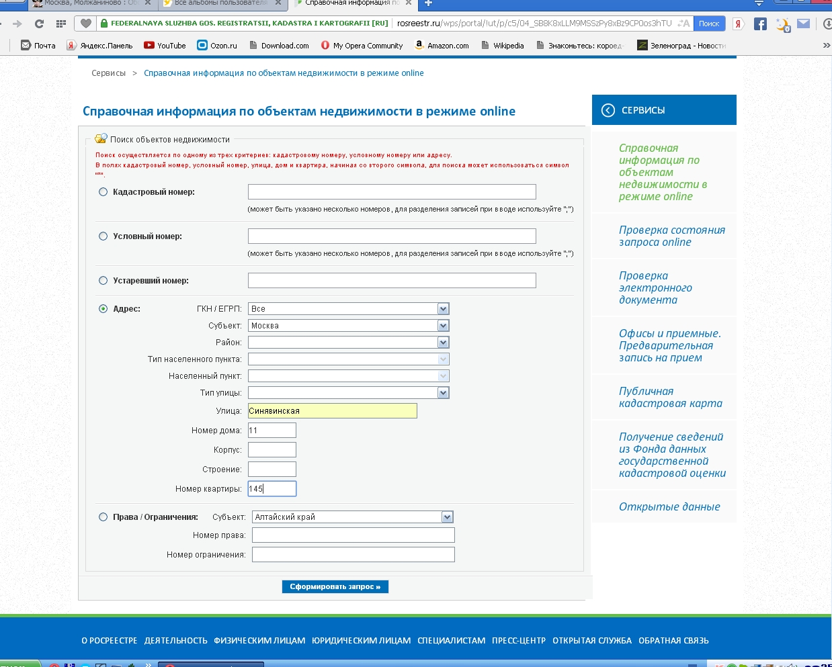Open the speed dial grid icon

(61, 24)
